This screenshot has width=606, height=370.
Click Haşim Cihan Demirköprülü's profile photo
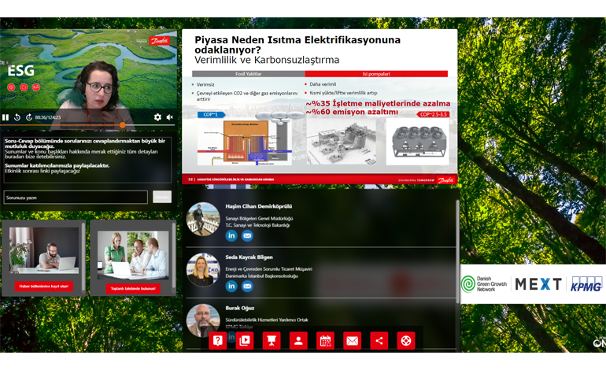pyautogui.click(x=203, y=219)
